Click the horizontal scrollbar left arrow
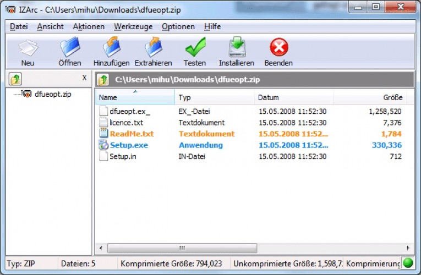 (101, 248)
